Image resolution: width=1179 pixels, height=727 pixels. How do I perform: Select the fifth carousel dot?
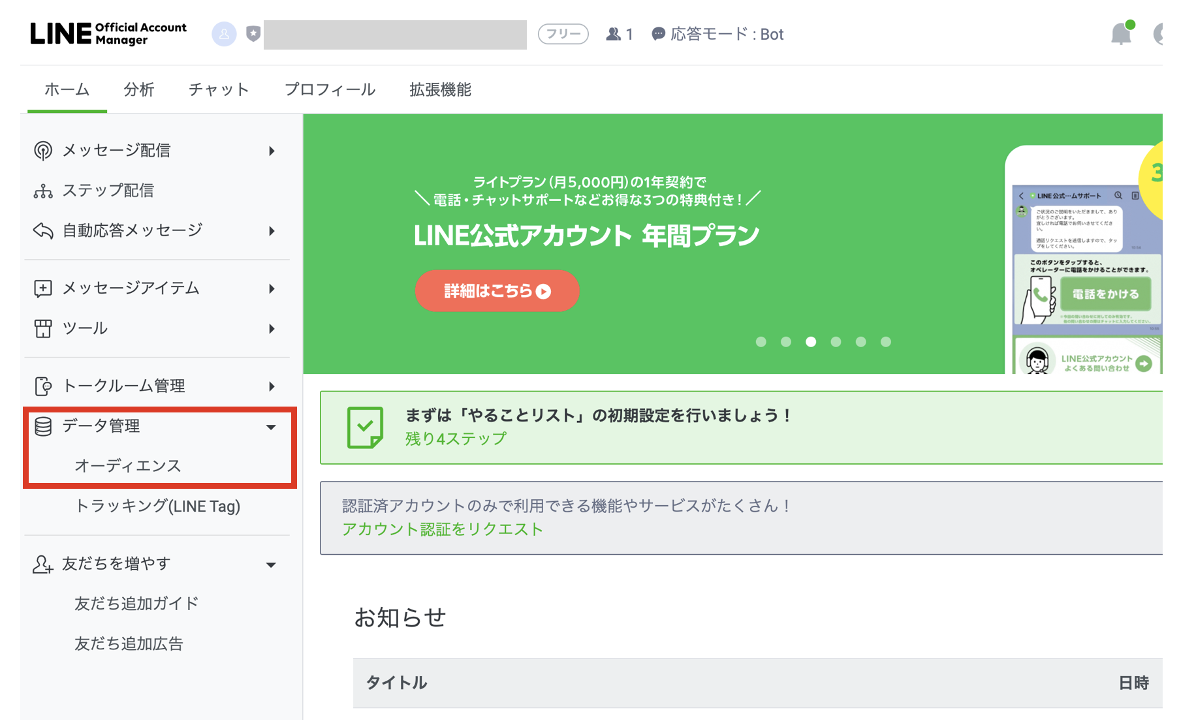point(861,341)
